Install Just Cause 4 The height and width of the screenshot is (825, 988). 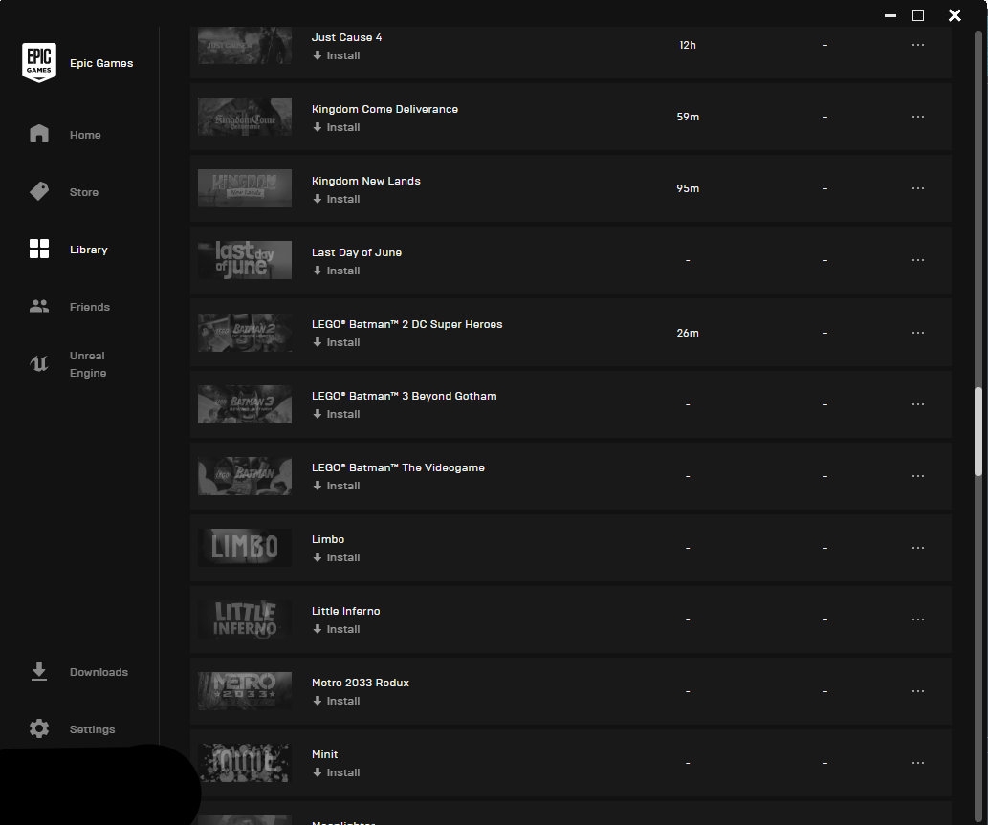click(337, 55)
